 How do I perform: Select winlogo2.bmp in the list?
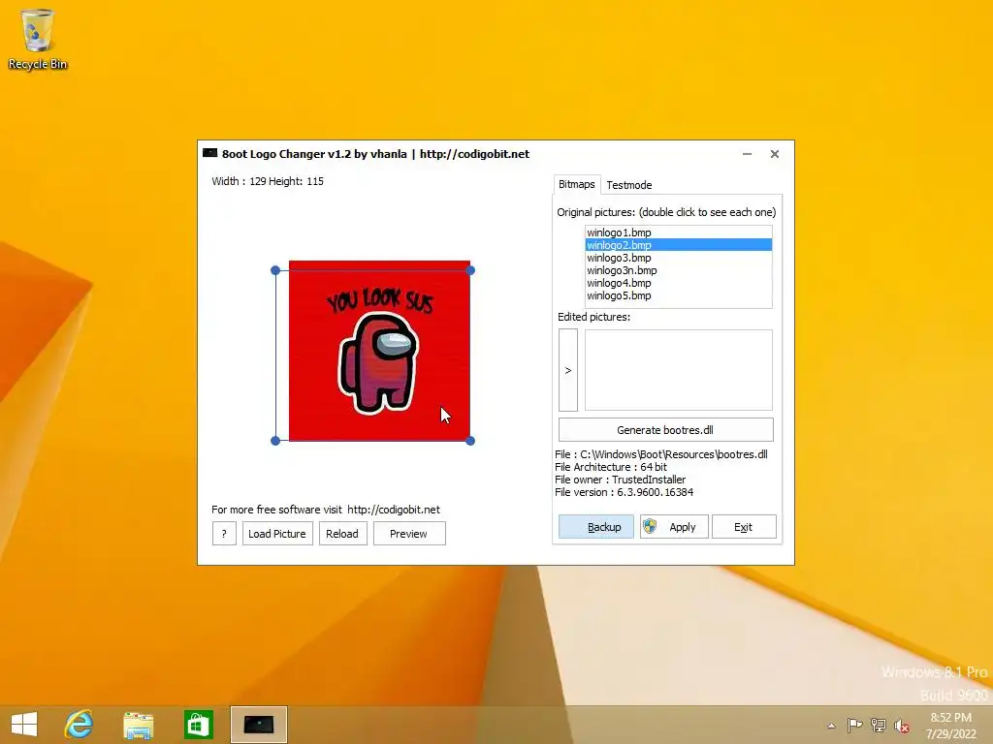tap(678, 245)
